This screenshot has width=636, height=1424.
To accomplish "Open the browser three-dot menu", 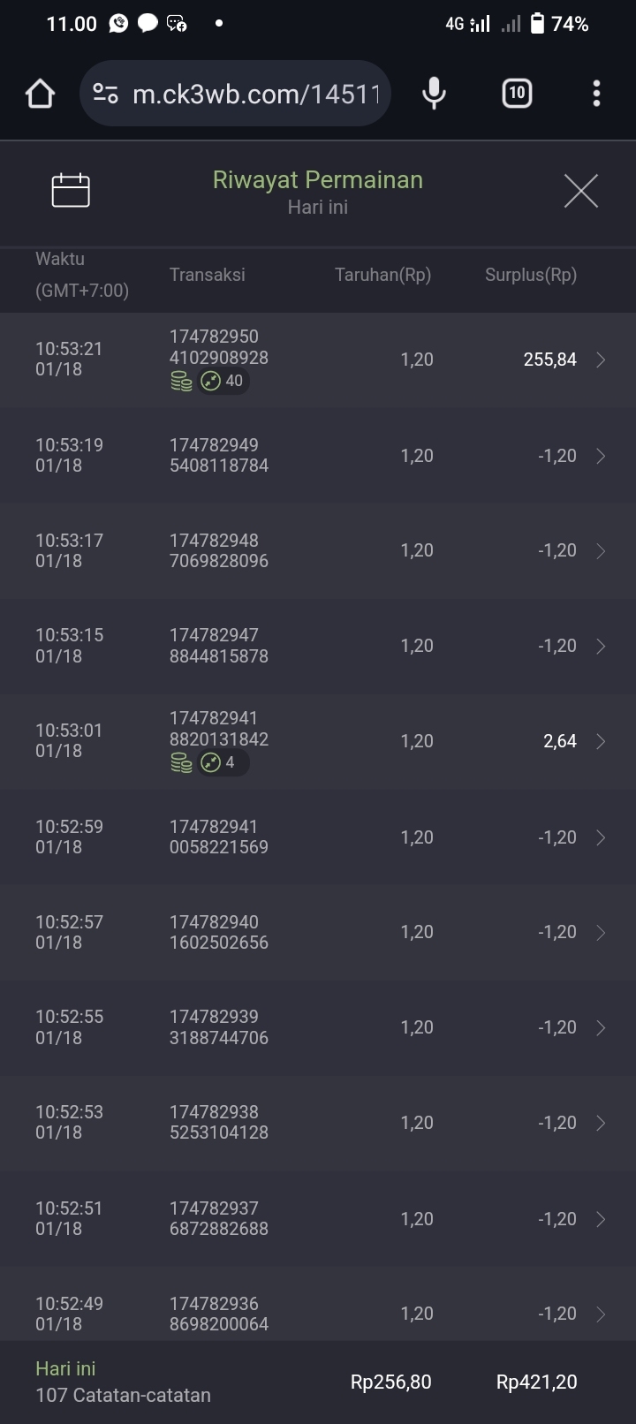I will point(597,93).
